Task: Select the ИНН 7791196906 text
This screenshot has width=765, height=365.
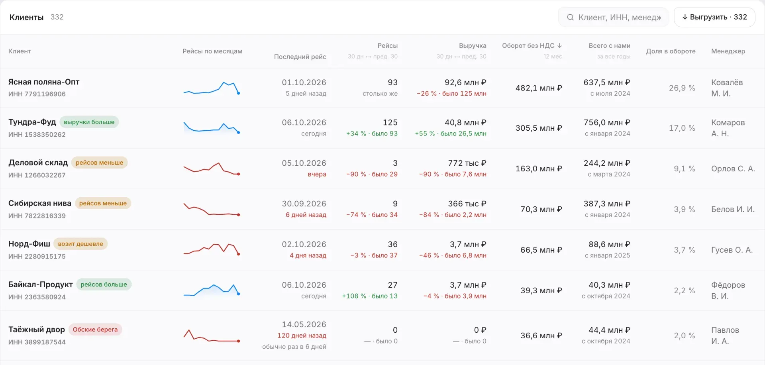Action: coord(37,94)
